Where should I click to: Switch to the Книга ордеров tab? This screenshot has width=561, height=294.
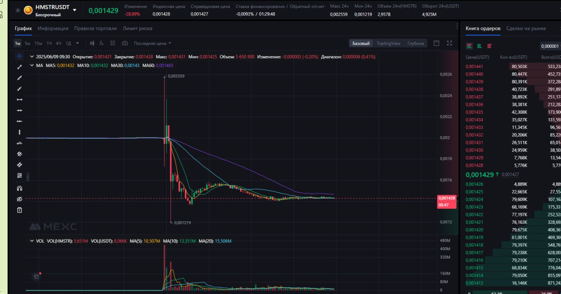tap(483, 28)
